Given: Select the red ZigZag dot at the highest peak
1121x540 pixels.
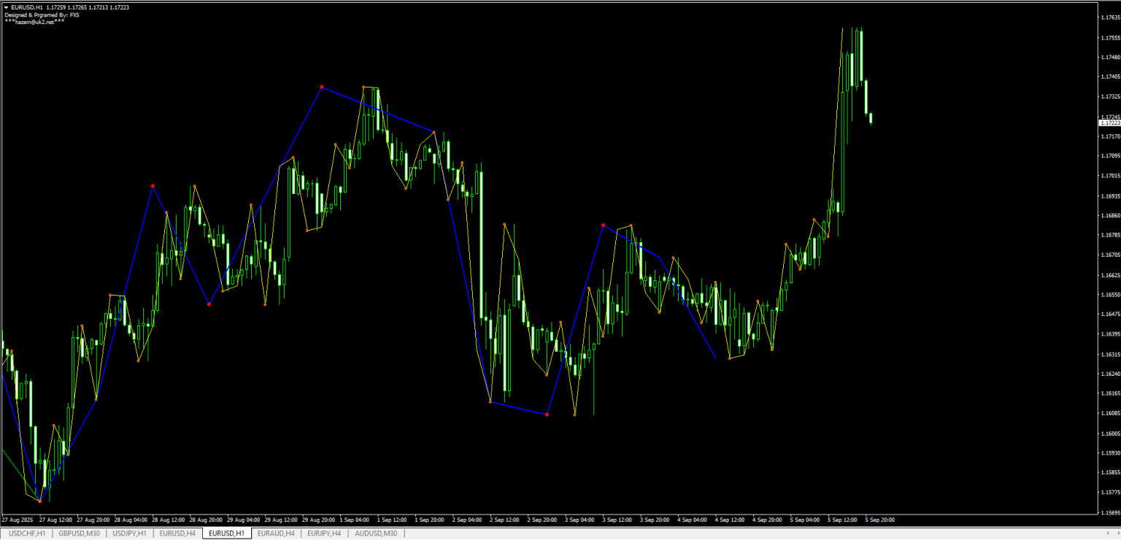Looking at the screenshot, I should [x=321, y=87].
